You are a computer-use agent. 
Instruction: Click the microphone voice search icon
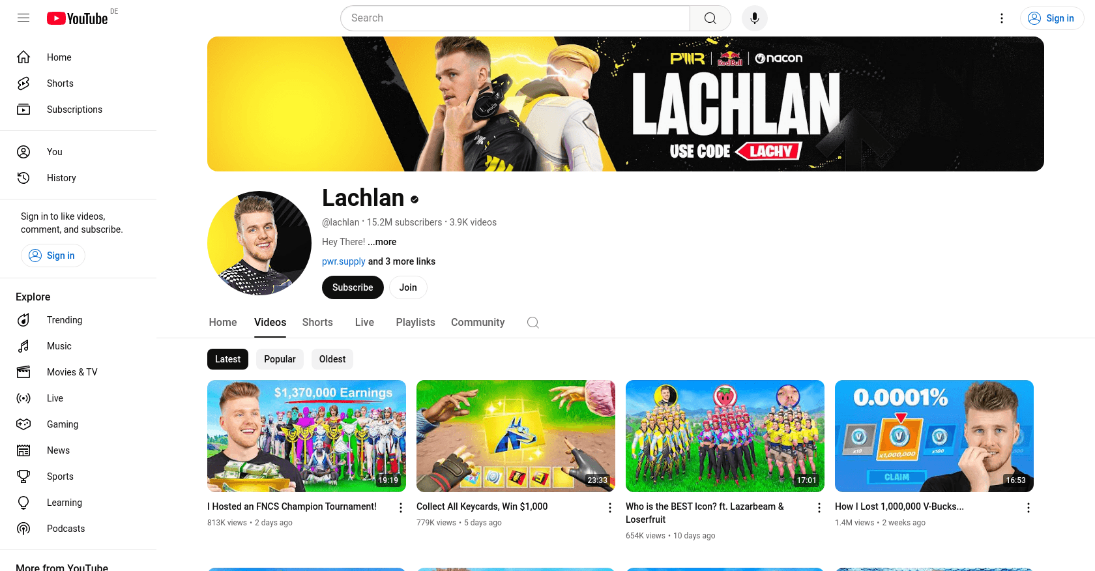point(754,18)
